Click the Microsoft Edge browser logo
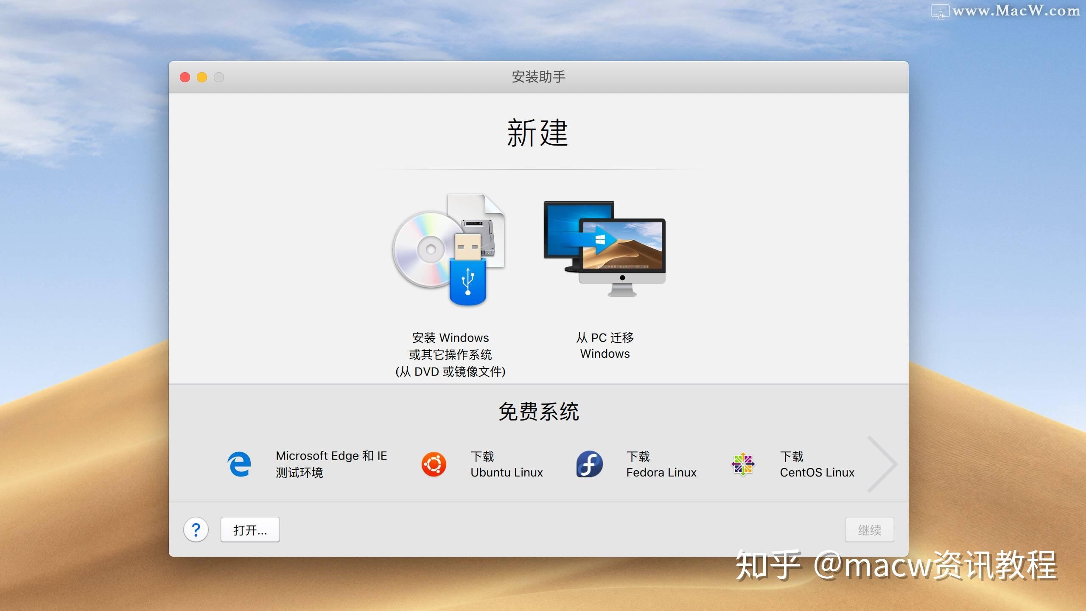Image resolution: width=1086 pixels, height=611 pixels. [240, 464]
